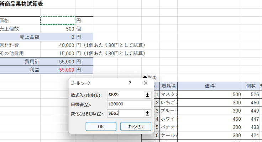Focus the 変化させるセル input field
The width and height of the screenshot is (262, 142).
tap(126, 113)
